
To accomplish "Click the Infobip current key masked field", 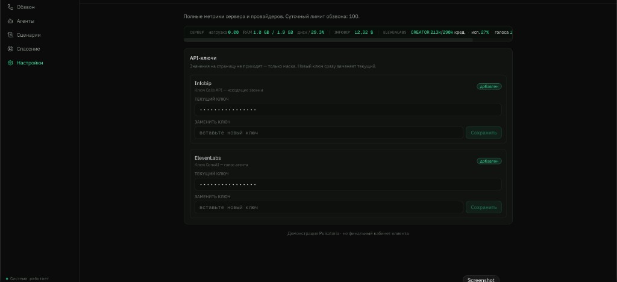I will pyautogui.click(x=348, y=110).
